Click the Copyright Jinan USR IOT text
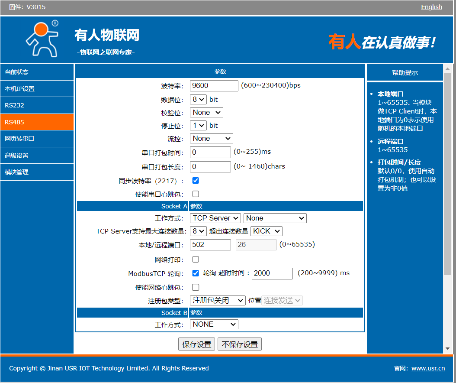The height and width of the screenshot is (383, 456). (109, 368)
